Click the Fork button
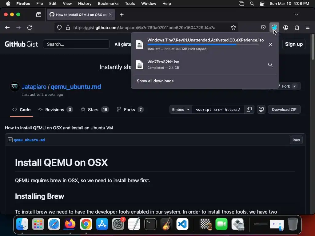The height and width of the screenshot is (236, 315). [287, 86]
